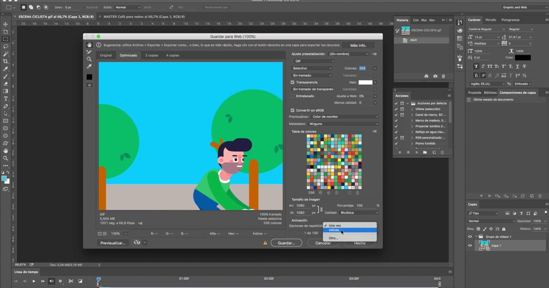Delete selected color from the color table

tap(358, 192)
